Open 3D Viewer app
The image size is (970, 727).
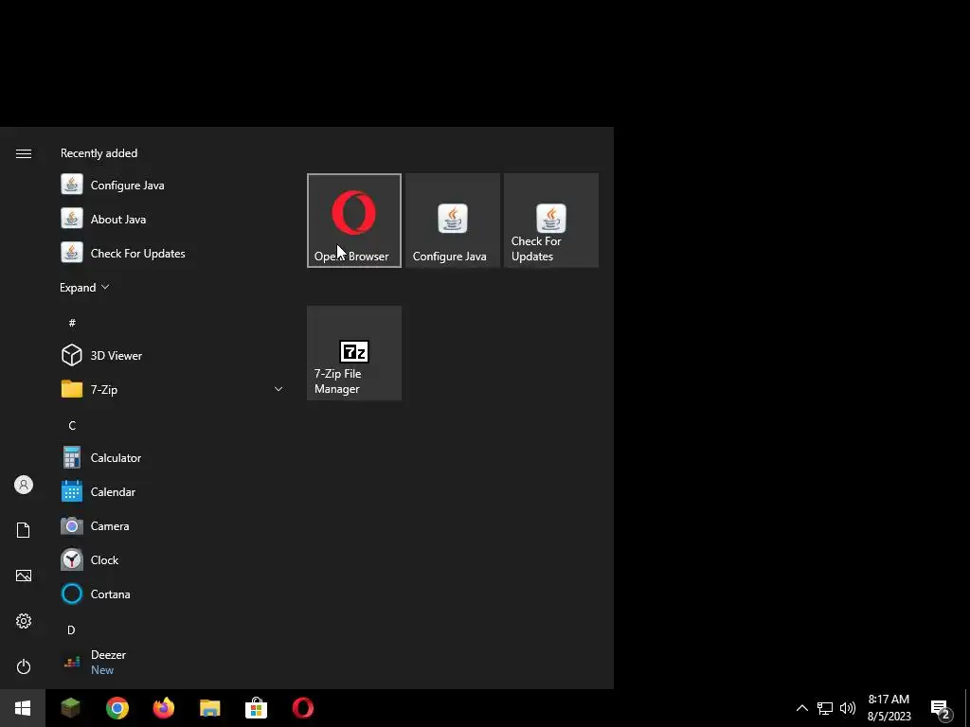coord(173,356)
